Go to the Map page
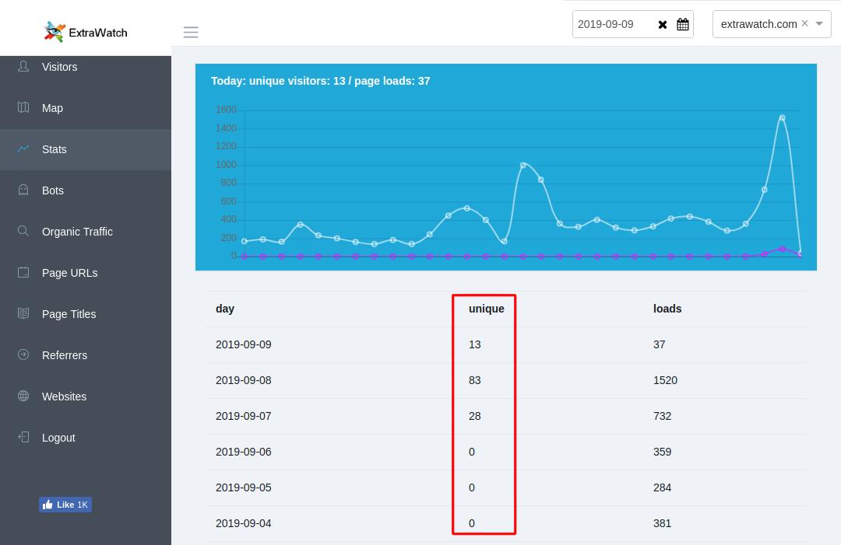This screenshot has height=545, width=841. (x=53, y=108)
